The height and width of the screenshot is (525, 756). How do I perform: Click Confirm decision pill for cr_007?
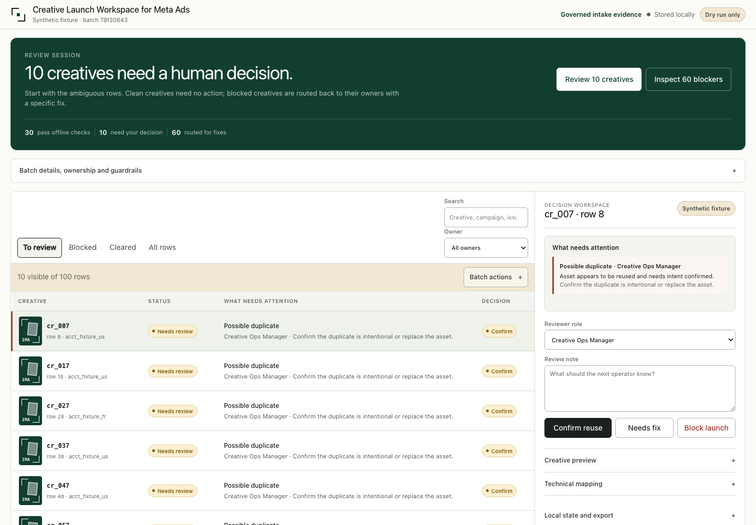[499, 331]
